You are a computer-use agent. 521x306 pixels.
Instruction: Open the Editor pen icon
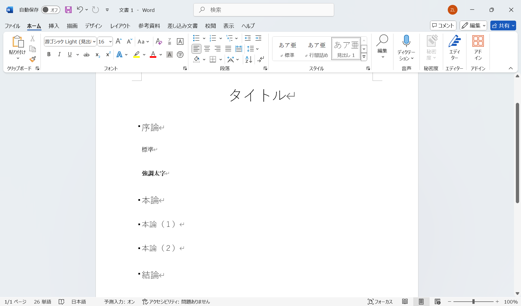tap(455, 41)
